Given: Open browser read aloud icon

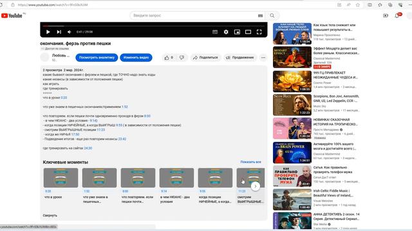Looking at the screenshot, I should (348, 4).
